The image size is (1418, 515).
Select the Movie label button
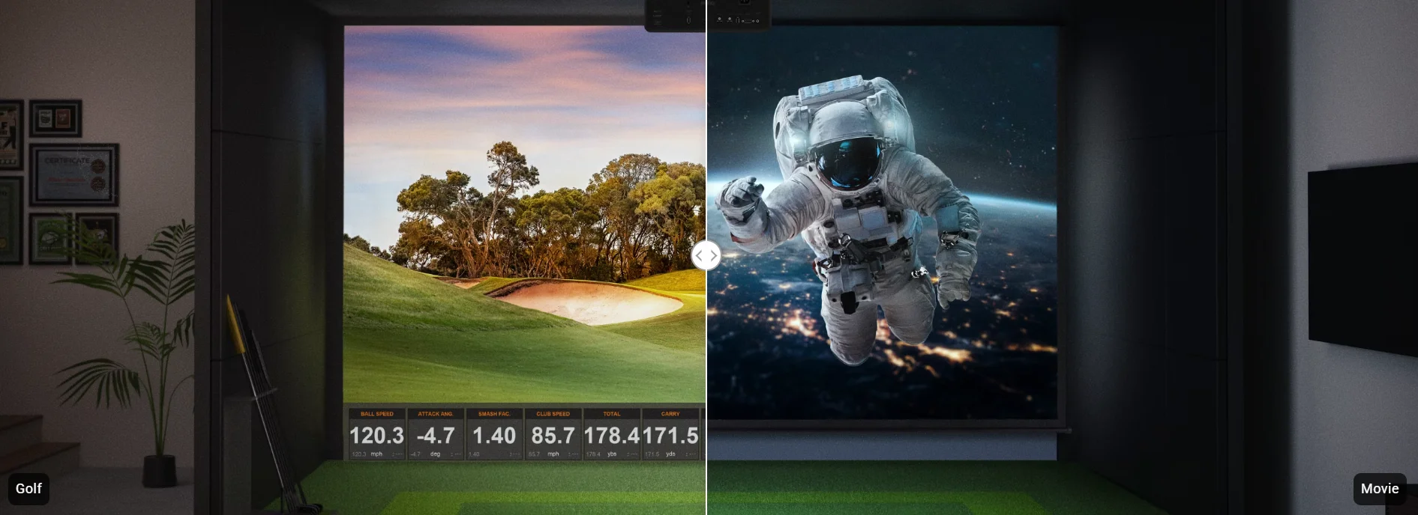1380,489
